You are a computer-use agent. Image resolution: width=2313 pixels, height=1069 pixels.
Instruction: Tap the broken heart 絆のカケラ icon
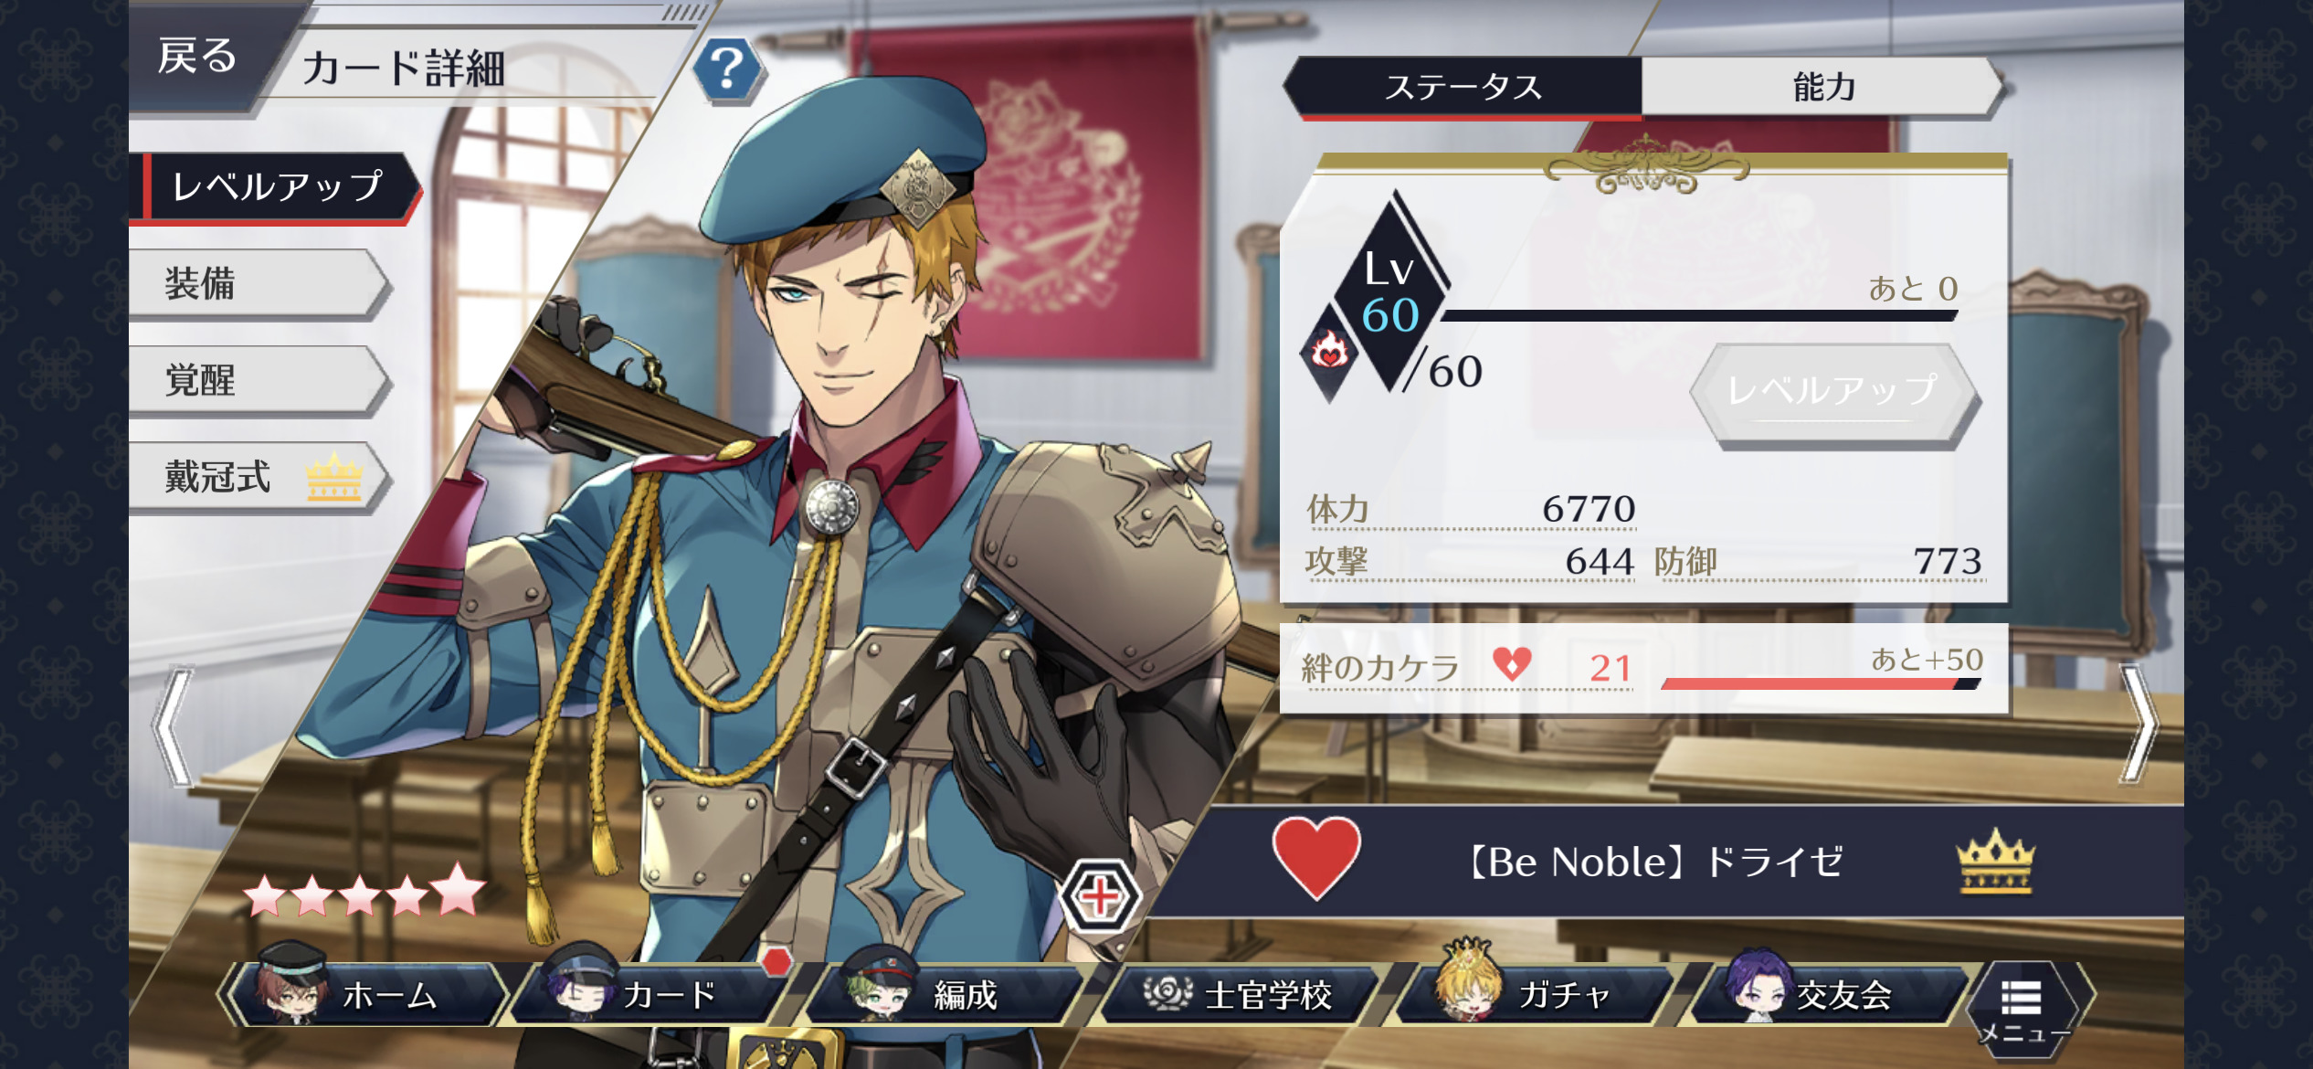pyautogui.click(x=1511, y=664)
